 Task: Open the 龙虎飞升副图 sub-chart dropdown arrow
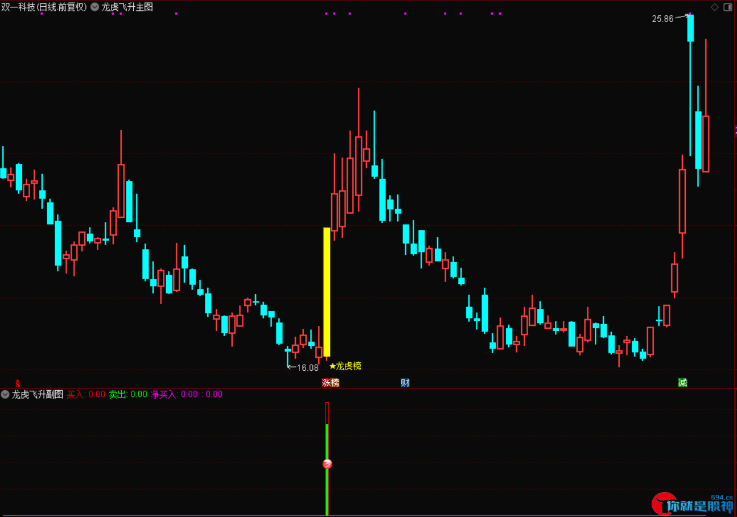pos(5,394)
